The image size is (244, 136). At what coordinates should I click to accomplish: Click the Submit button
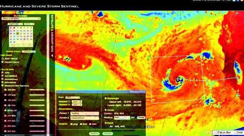94,134
